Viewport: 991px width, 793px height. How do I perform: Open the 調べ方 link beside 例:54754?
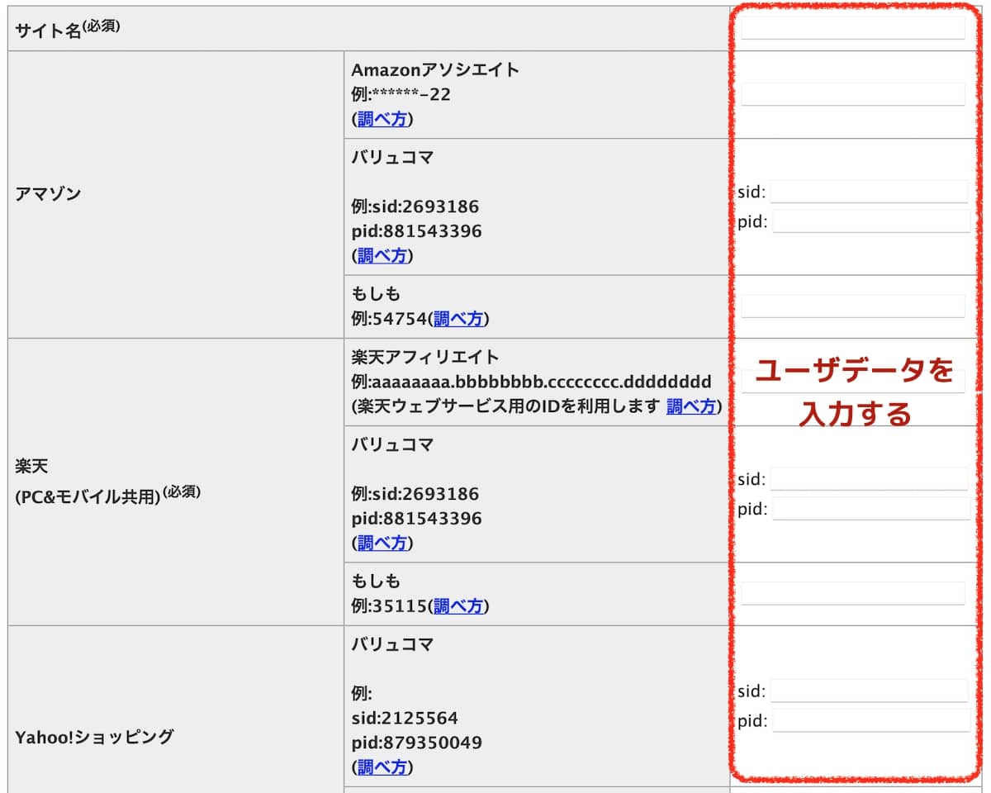pos(458,319)
